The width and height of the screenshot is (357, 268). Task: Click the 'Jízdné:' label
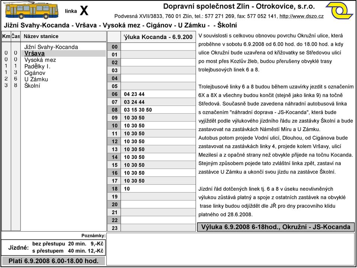point(19,248)
